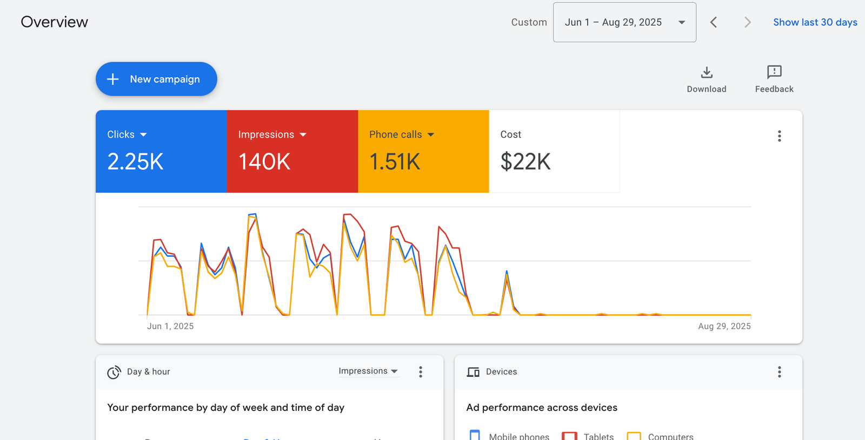Go to the previous date range
The image size is (865, 440).
coord(714,22)
